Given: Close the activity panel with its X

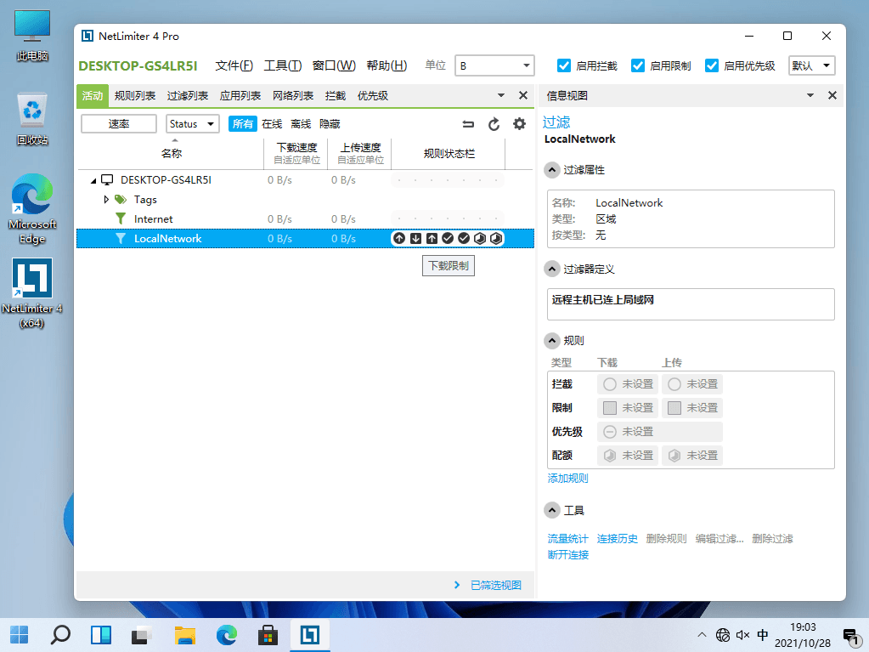Looking at the screenshot, I should [x=522, y=95].
